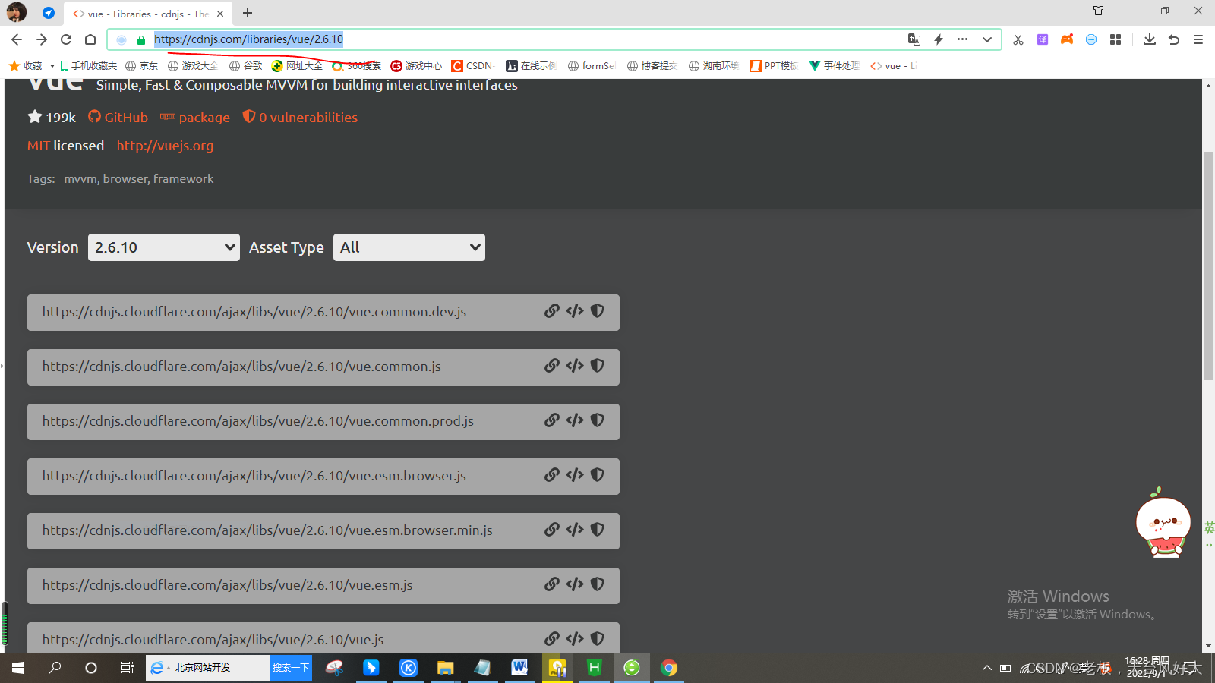1215x683 pixels.
Task: View the 0 vulnerabilities link
Action: point(300,118)
